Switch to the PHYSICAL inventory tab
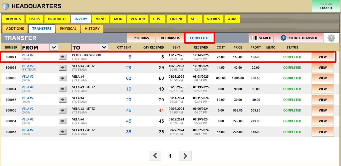The width and height of the screenshot is (341, 166). tap(68, 29)
